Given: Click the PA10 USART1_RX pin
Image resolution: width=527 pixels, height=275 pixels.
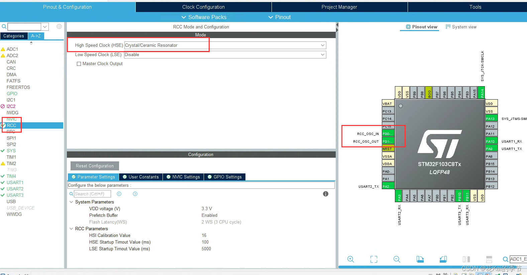Looking at the screenshot, I should tap(492, 141).
